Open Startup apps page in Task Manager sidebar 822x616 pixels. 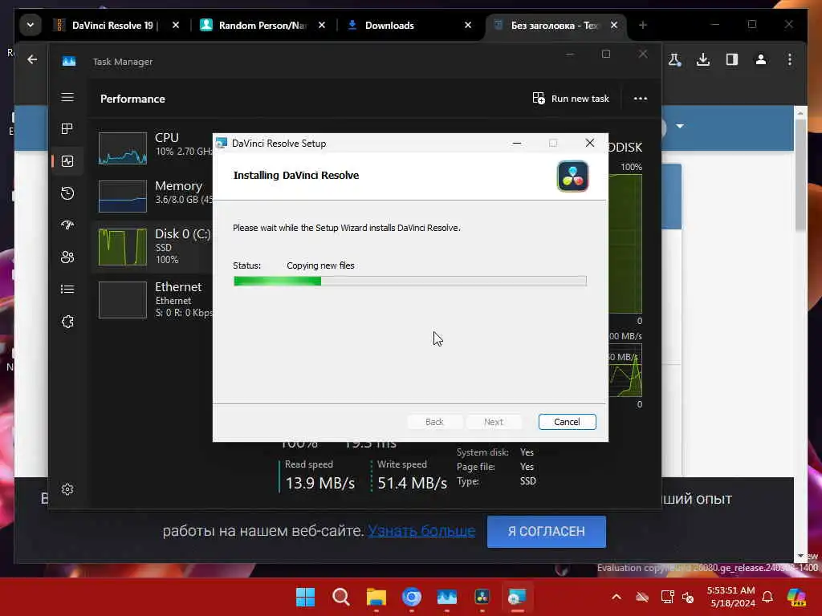click(67, 225)
